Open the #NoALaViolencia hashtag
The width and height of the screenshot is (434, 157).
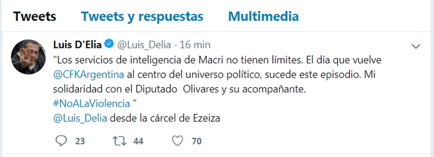tap(91, 104)
